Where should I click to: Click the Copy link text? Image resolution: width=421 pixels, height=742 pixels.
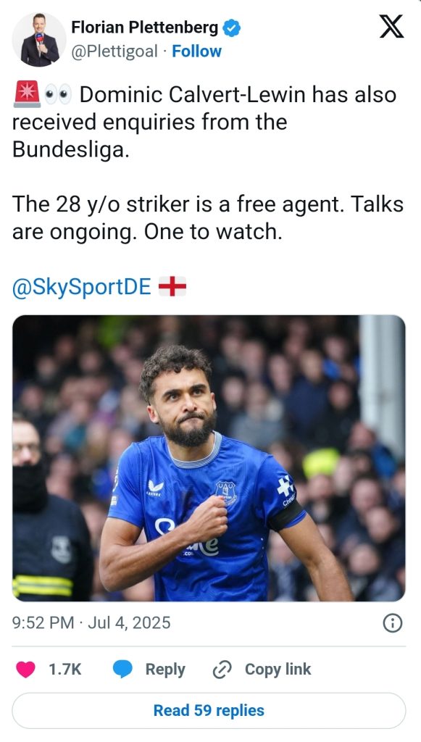click(278, 669)
